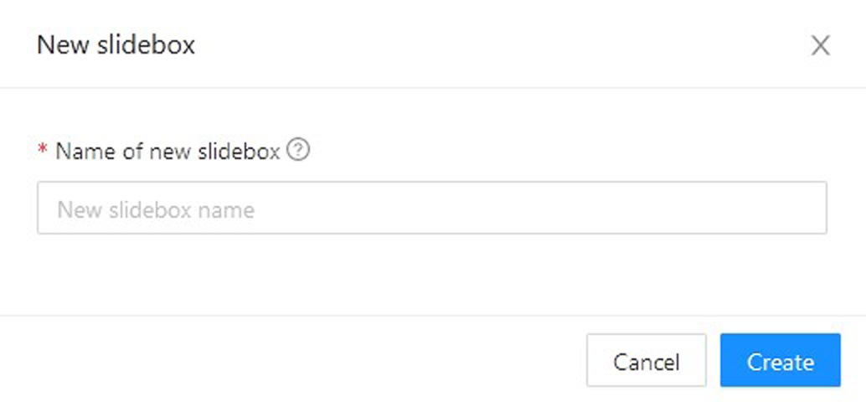
Task: Click the help question mark icon
Action: [x=299, y=151]
